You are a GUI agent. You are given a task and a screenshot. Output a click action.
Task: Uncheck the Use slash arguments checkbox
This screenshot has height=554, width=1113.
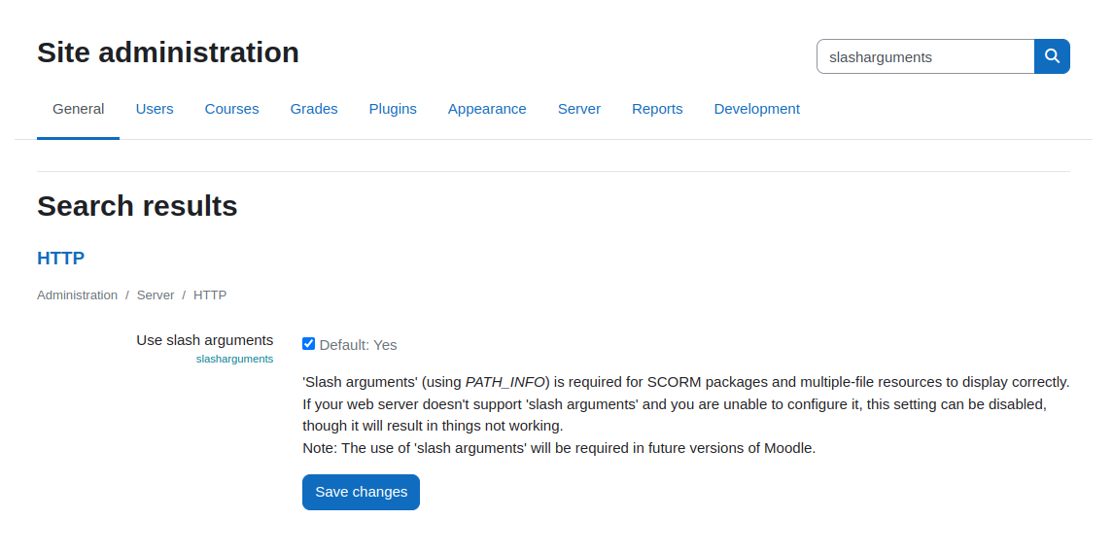[x=308, y=344]
